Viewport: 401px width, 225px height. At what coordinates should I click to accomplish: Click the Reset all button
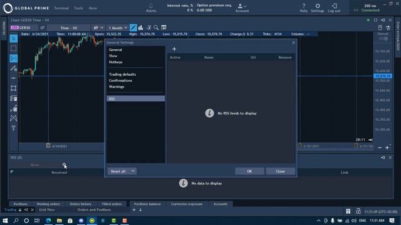point(118,171)
